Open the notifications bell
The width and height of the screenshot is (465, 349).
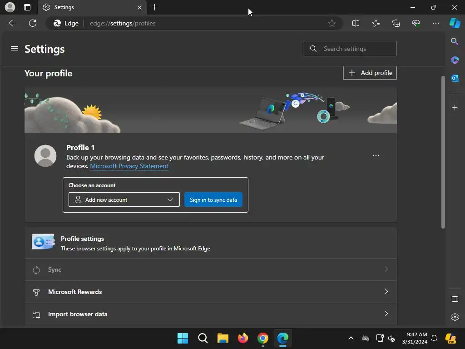434,338
